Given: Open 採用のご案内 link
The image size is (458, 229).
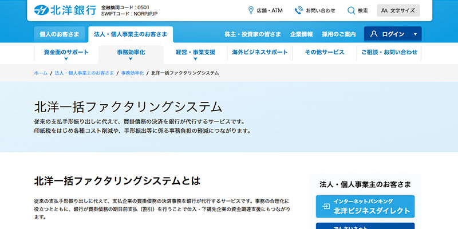Looking at the screenshot, I should tap(339, 34).
